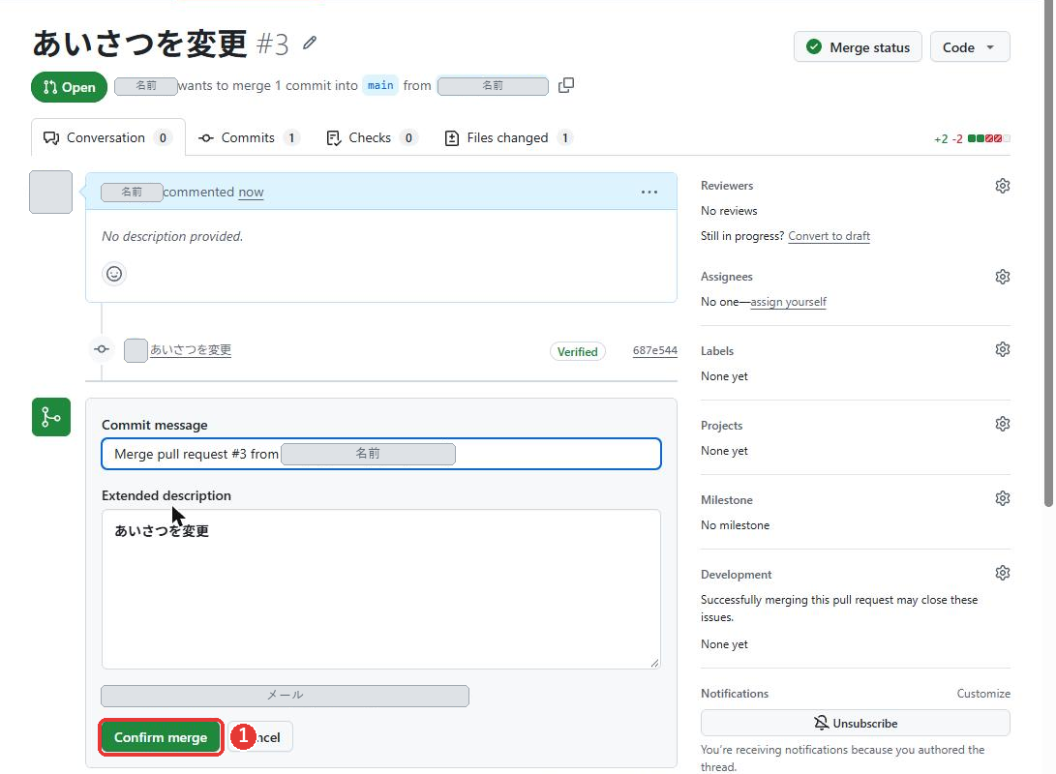1056x774 pixels.
Task: Click the Customize notifications link
Action: (x=983, y=694)
